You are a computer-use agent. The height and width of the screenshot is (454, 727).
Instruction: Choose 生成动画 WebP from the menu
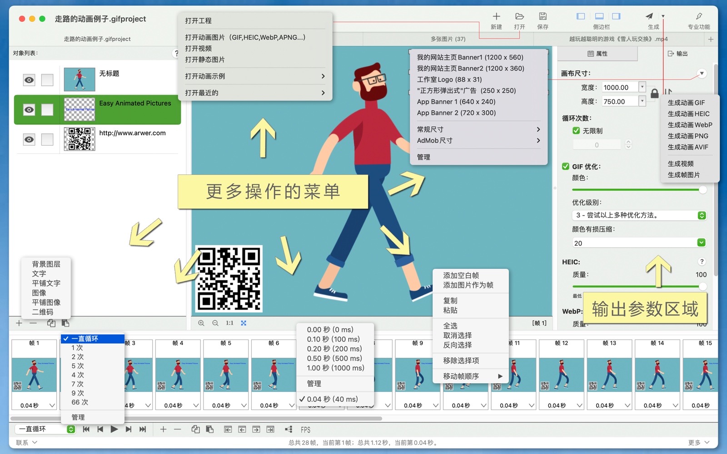(x=690, y=125)
